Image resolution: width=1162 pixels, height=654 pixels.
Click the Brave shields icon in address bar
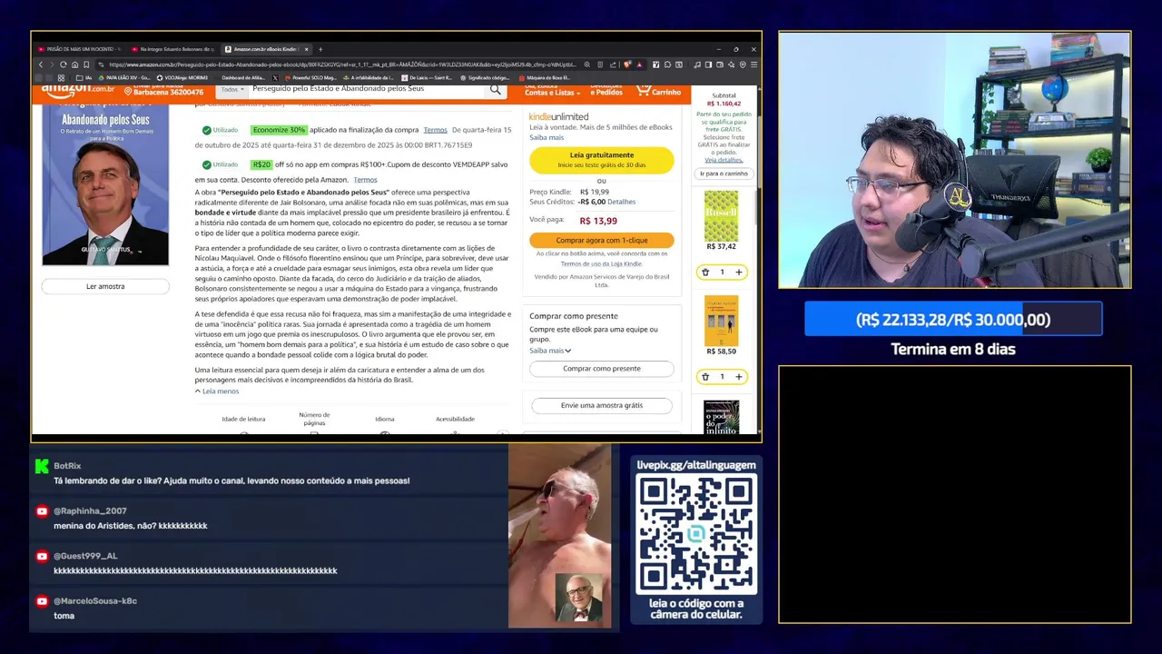point(627,64)
